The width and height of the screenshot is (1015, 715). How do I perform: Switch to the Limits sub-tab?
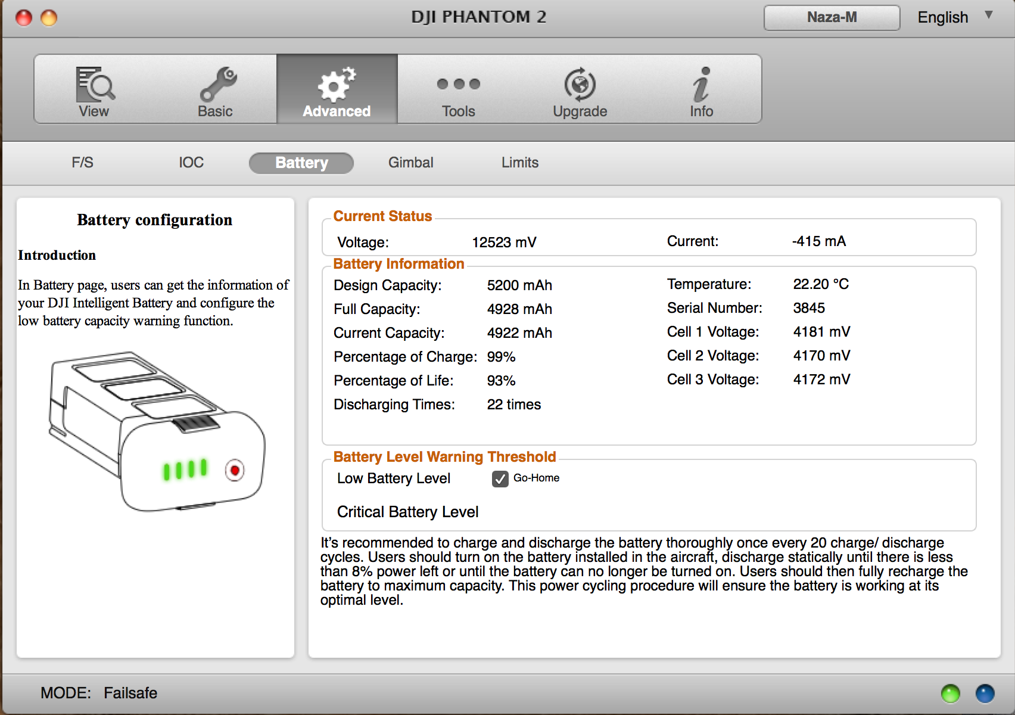(520, 163)
